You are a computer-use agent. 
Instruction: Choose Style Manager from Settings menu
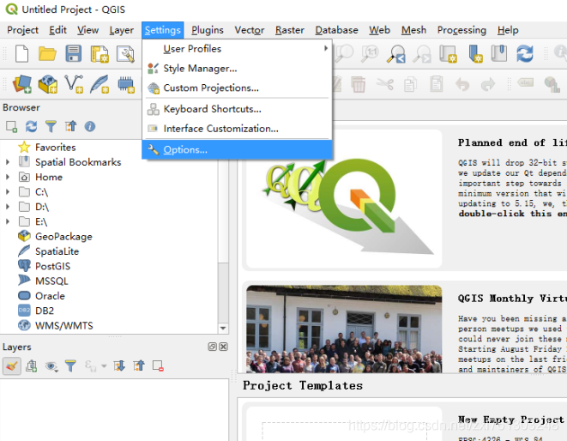point(238,68)
